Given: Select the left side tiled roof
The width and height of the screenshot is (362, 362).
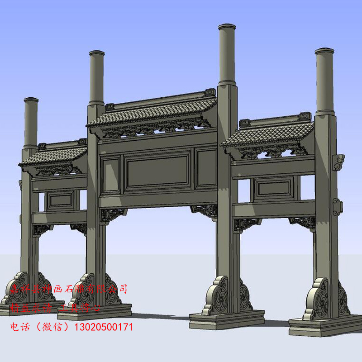Looking at the screenshot, I should tap(53, 156).
